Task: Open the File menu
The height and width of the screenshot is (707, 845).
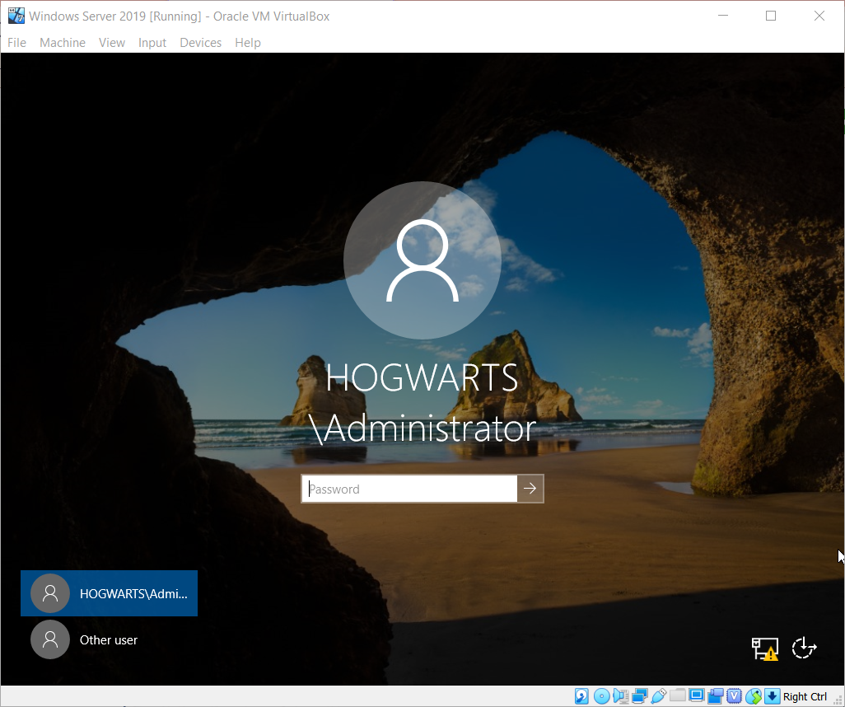Action: click(x=16, y=43)
